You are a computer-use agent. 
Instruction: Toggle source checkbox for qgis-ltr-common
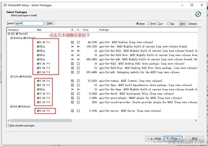click(78, 81)
